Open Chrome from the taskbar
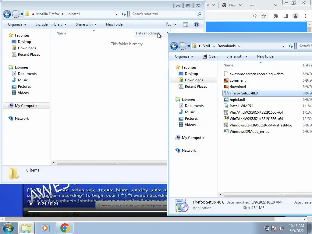312x234 pixels. pos(65,228)
